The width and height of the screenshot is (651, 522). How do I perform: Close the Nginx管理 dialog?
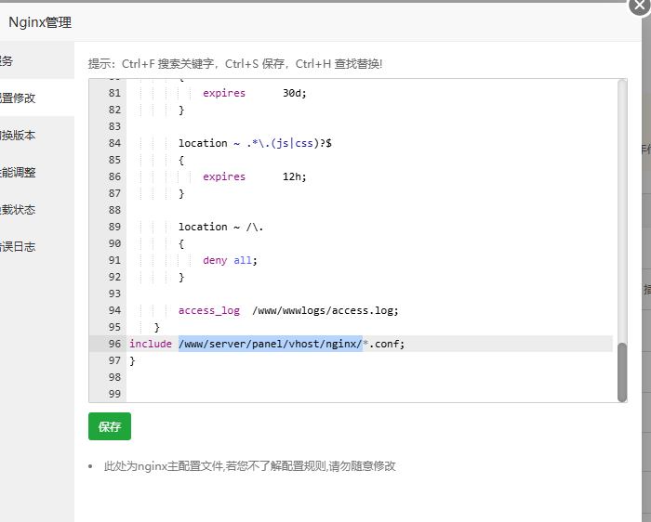coord(640,6)
